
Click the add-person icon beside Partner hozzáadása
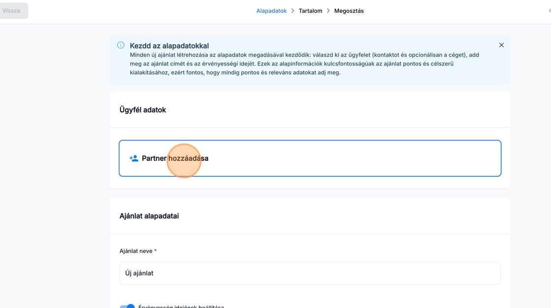click(134, 158)
